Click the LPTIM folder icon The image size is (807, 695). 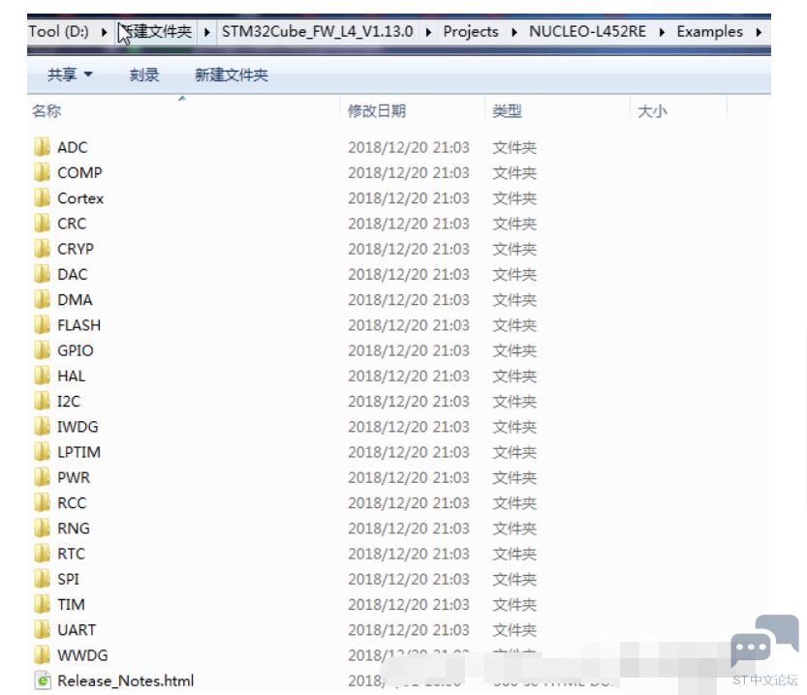(43, 451)
